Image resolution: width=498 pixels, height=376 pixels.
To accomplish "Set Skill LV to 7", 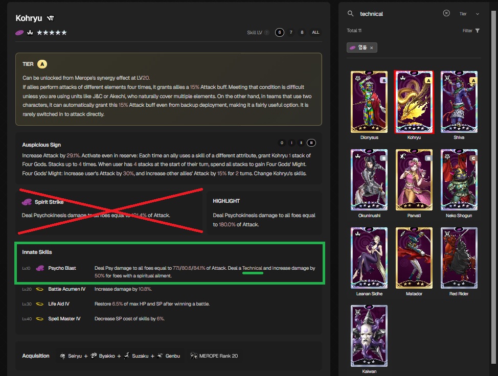I will (x=291, y=32).
